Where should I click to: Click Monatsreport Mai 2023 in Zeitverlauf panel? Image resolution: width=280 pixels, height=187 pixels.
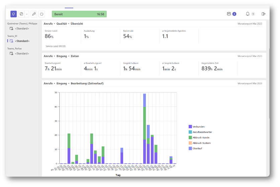click(x=250, y=83)
